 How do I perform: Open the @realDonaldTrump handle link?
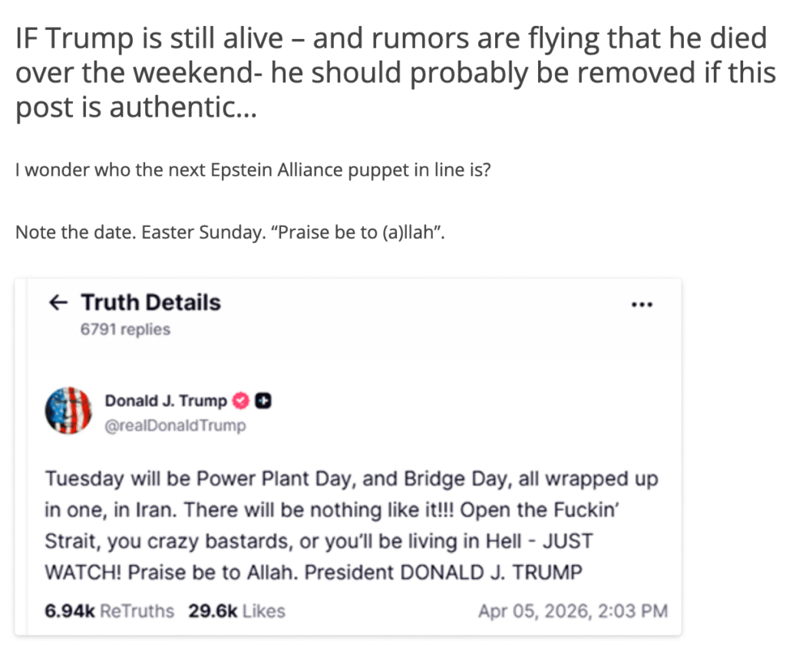click(x=175, y=426)
